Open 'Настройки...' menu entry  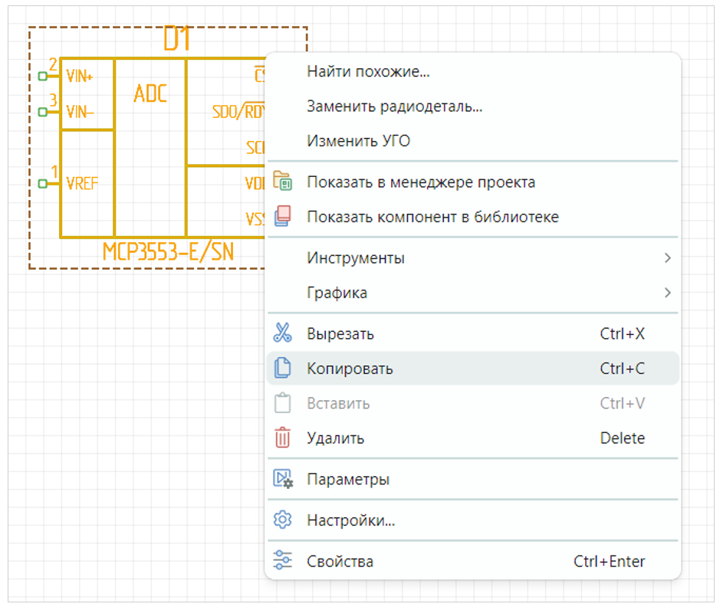472,520
